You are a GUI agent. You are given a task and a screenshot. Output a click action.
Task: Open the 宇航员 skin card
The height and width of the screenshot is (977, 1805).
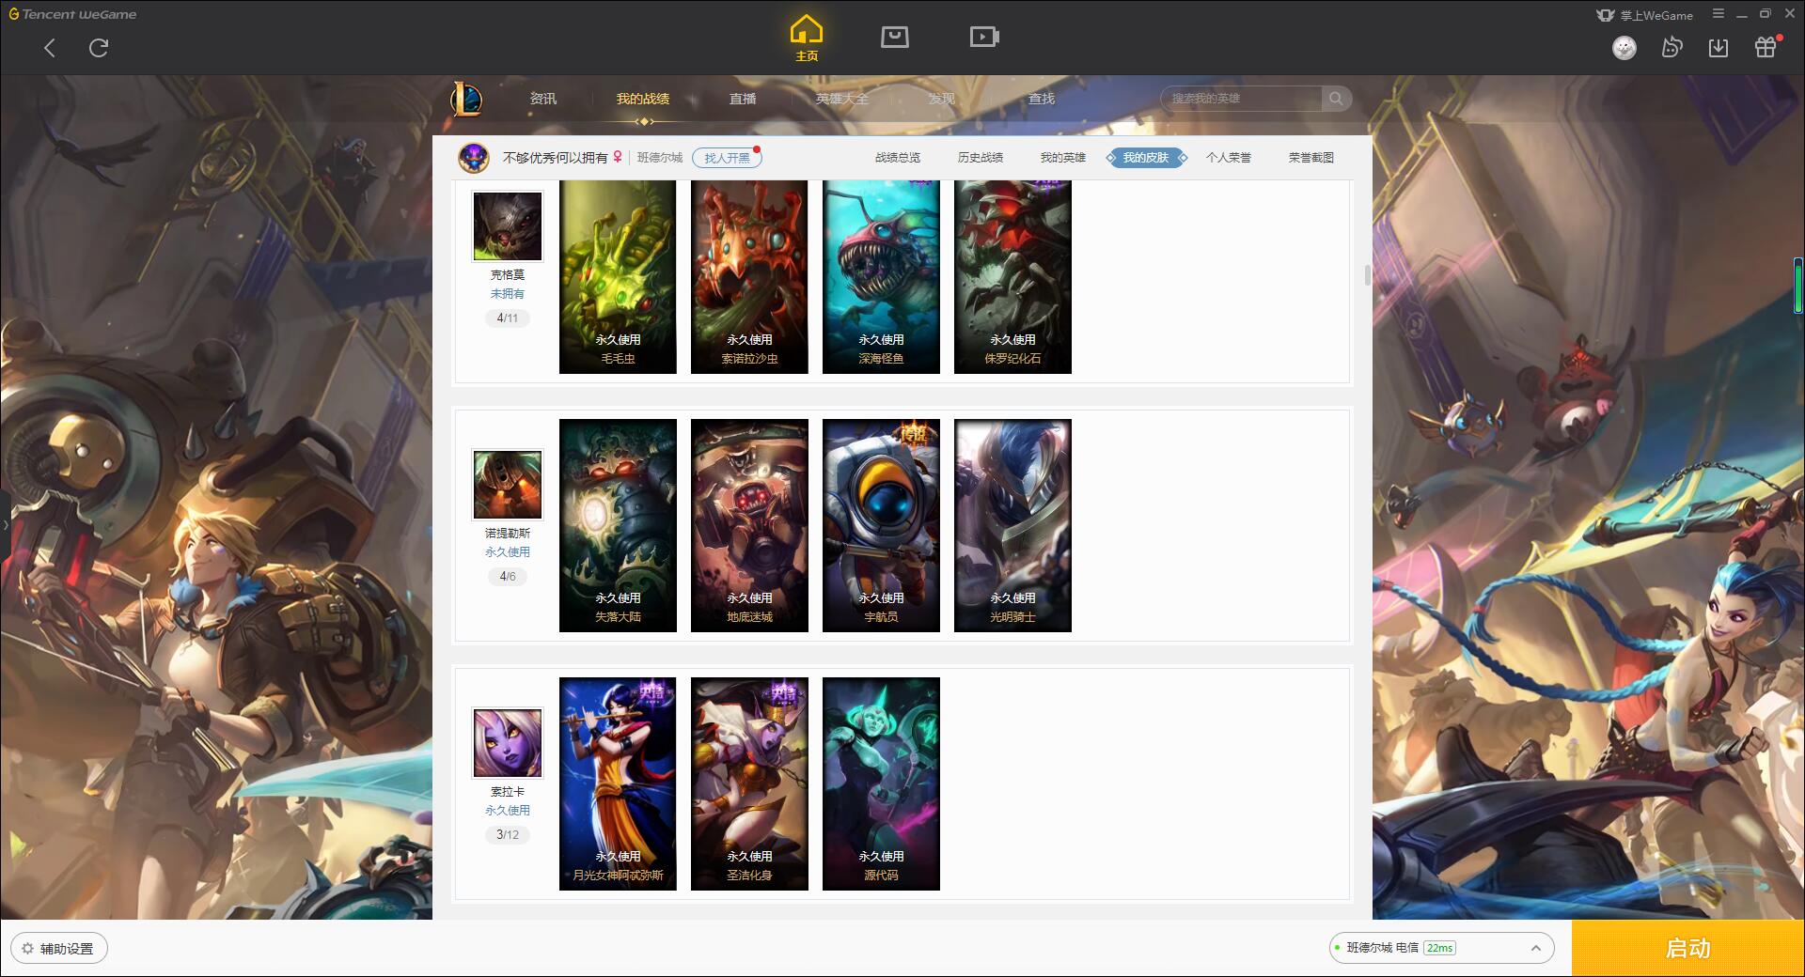pos(881,525)
